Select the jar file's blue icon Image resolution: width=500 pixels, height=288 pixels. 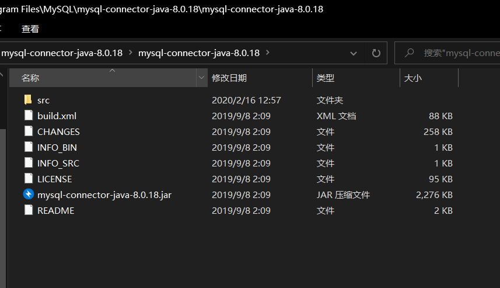click(29, 194)
